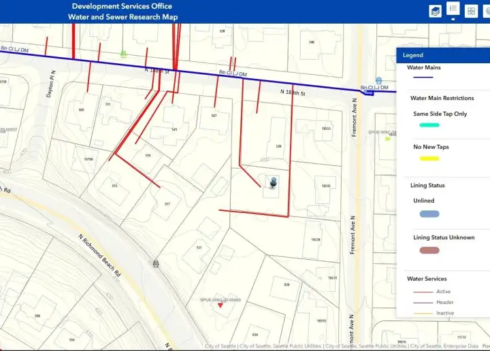Click the blue hydrant near Fremont Ave

tap(378, 80)
